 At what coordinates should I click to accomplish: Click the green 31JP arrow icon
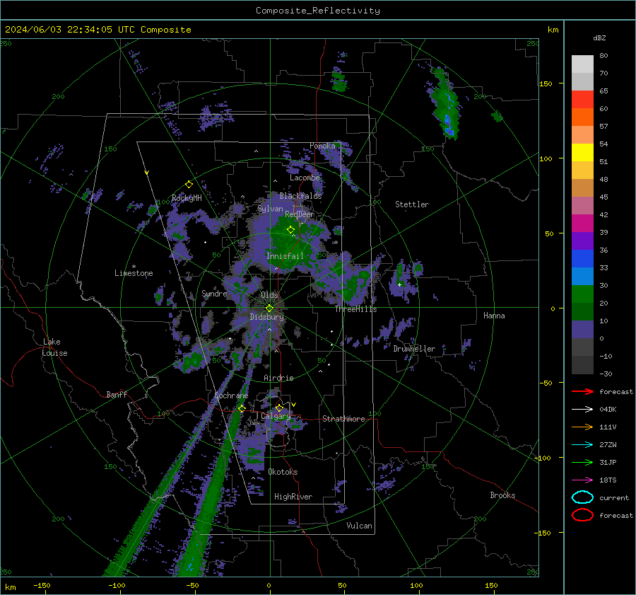point(582,462)
